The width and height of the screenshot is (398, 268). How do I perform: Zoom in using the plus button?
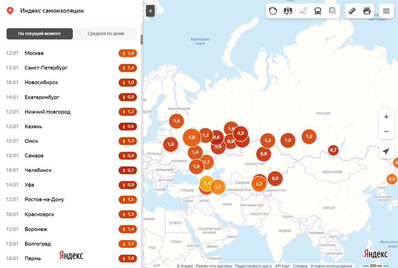tap(386, 117)
